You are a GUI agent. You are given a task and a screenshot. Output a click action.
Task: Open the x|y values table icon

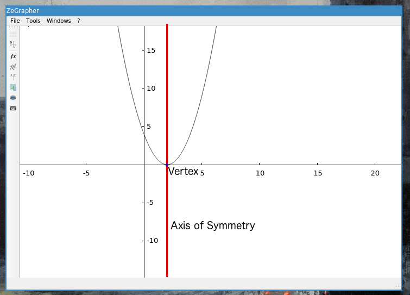[13, 77]
